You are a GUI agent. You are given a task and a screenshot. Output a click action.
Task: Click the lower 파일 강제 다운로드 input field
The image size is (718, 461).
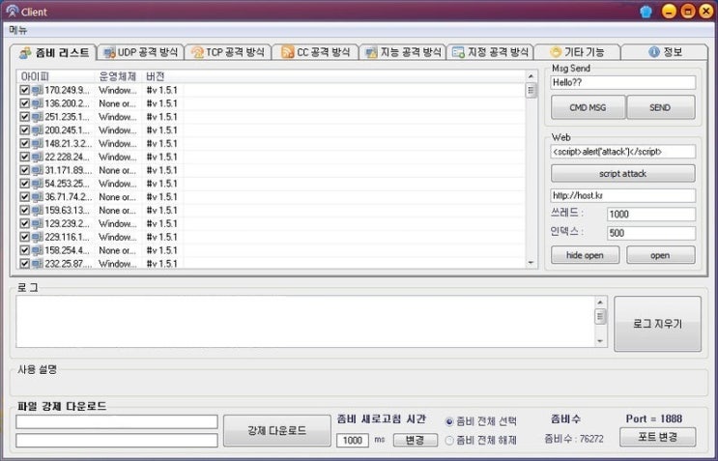click(117, 440)
